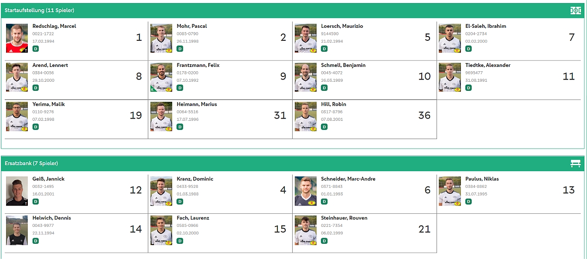Click the Startaufstellung (11 Spieler) header
Viewport: 587px width, 259px height.
[x=40, y=10]
